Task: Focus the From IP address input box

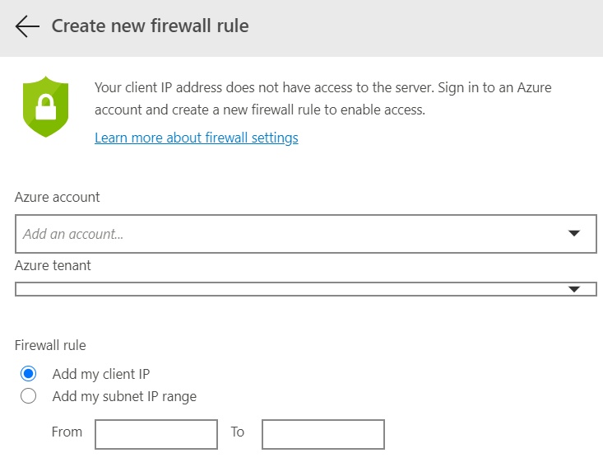Action: (156, 434)
